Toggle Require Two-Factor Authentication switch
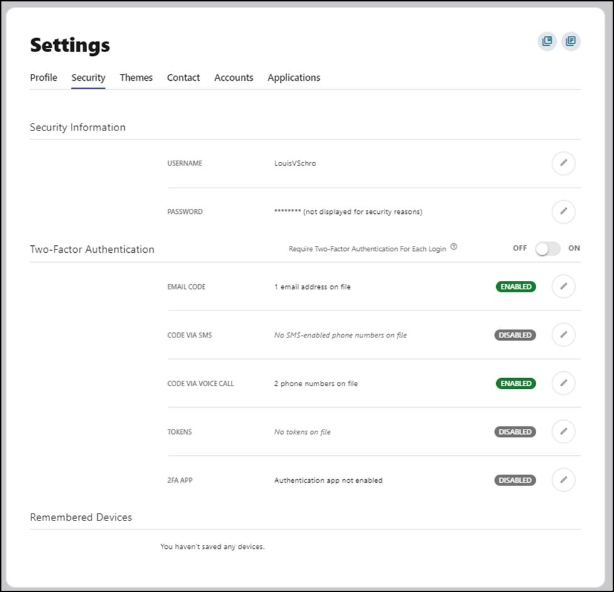Screen dimensions: 614x592 [x=548, y=248]
